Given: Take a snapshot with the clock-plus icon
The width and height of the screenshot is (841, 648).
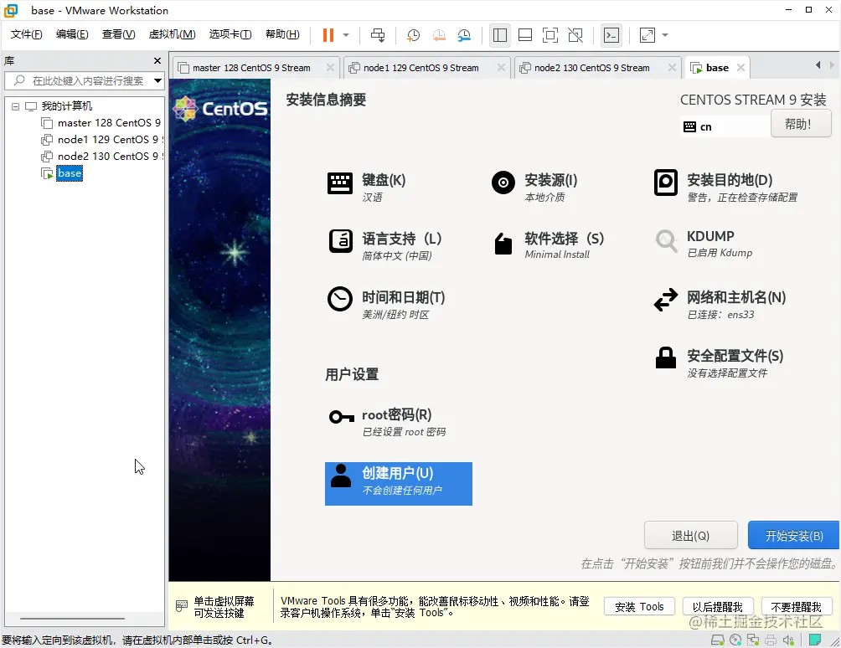Looking at the screenshot, I should coord(413,35).
